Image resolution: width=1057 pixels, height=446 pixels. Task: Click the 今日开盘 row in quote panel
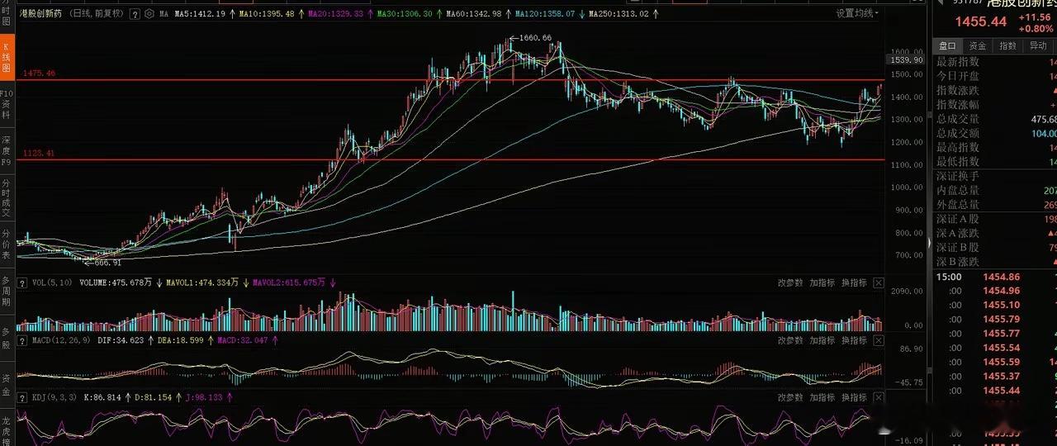(994, 76)
